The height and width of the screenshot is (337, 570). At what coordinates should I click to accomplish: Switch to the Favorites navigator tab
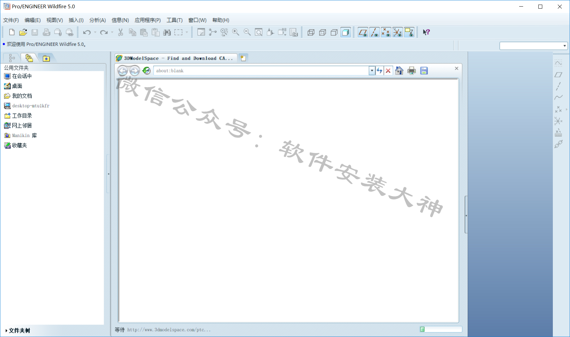46,58
